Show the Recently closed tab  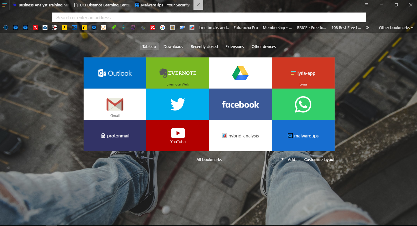click(x=204, y=46)
